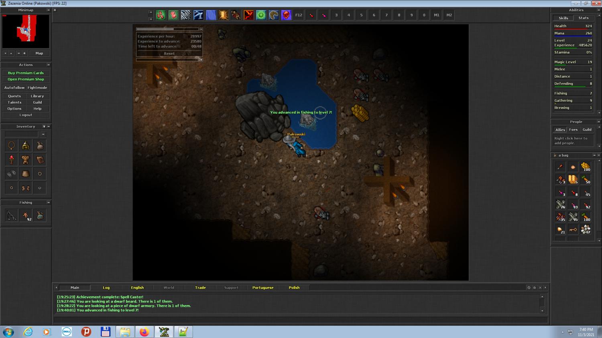The height and width of the screenshot is (338, 602).
Task: Click the key item in the bag
Action: pos(573,229)
